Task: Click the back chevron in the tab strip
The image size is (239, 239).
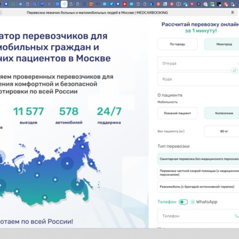Action: [x=49, y=4]
